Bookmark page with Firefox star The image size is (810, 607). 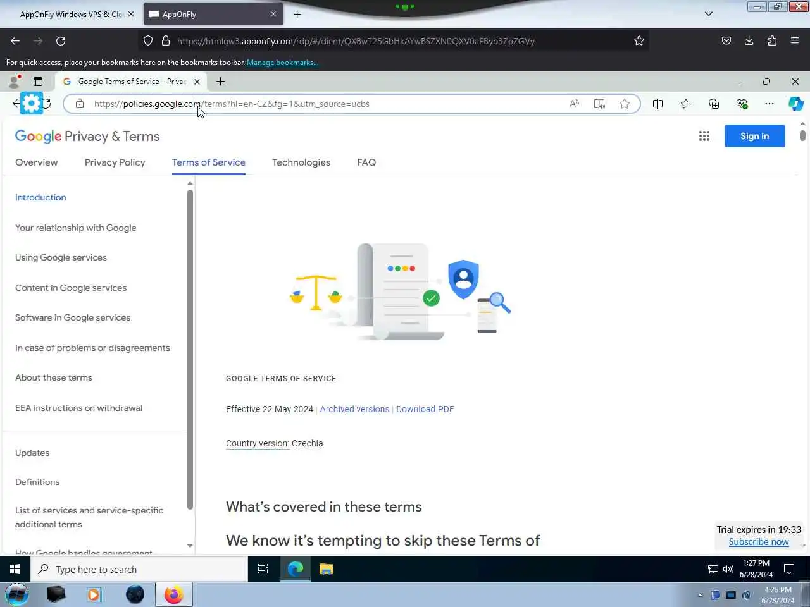point(639,41)
